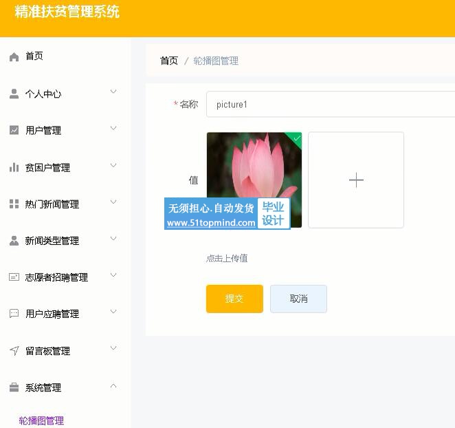Click the bar-graph icon beside 贫困户管理

point(14,167)
